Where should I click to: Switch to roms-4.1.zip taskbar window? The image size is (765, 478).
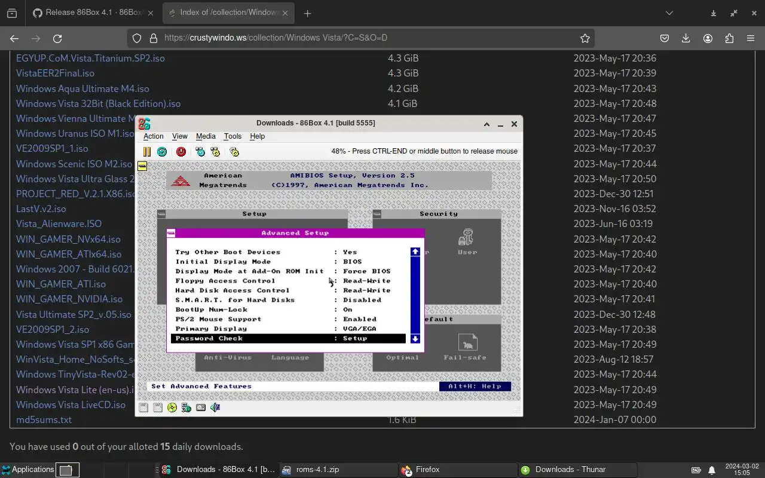[338, 470]
